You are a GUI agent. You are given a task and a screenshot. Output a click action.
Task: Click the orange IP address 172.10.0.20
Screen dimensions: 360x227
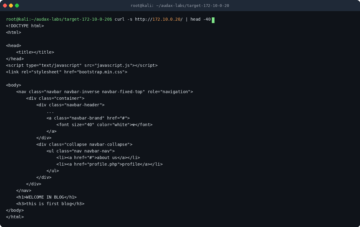pos(166,19)
